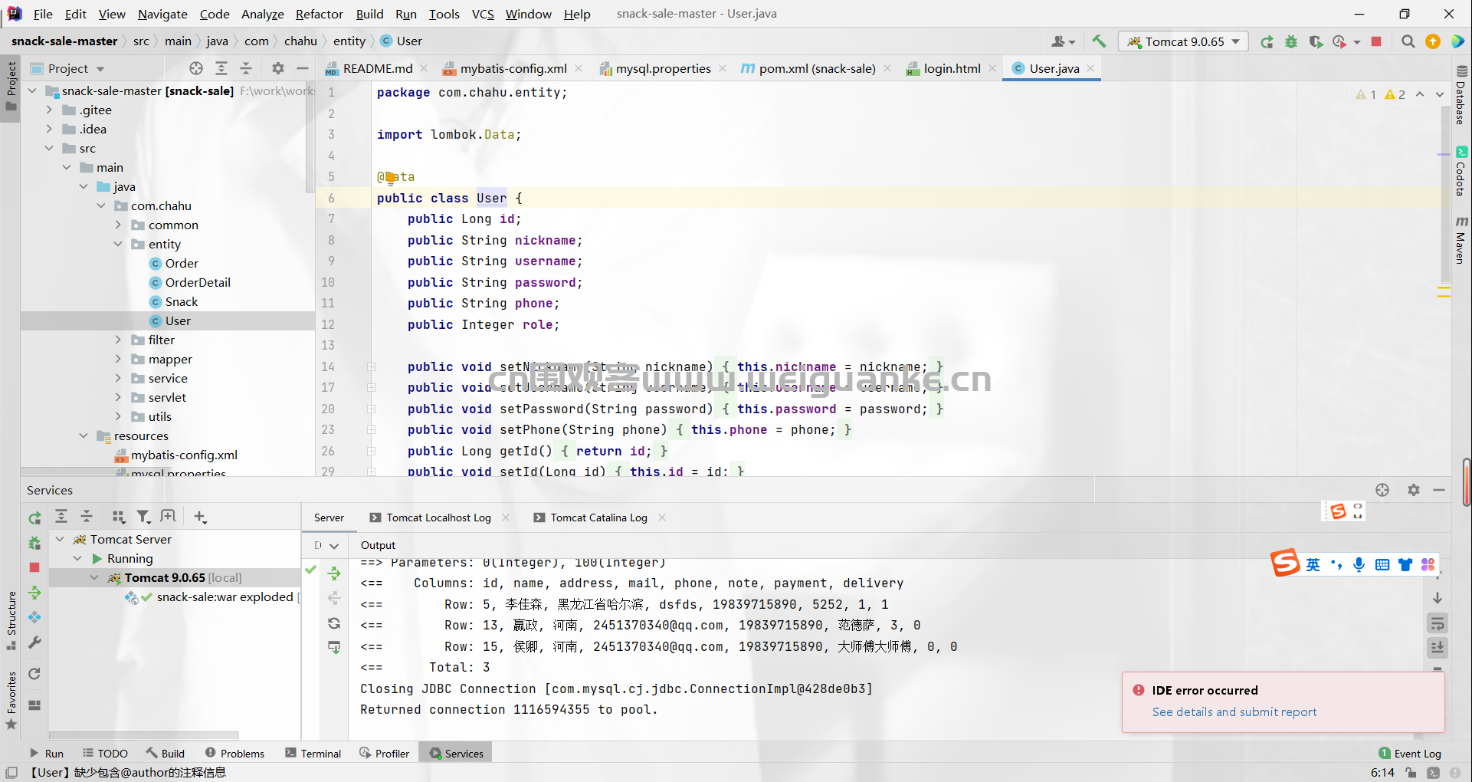Click the Build project hammer icon
Image resolution: width=1472 pixels, height=782 pixels.
tap(1099, 41)
